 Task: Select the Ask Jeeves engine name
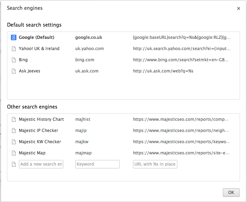tap(29, 71)
